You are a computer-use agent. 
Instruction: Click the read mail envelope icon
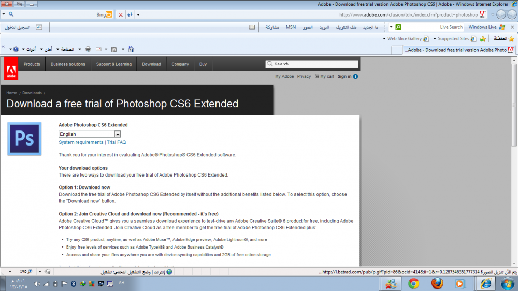(98, 49)
